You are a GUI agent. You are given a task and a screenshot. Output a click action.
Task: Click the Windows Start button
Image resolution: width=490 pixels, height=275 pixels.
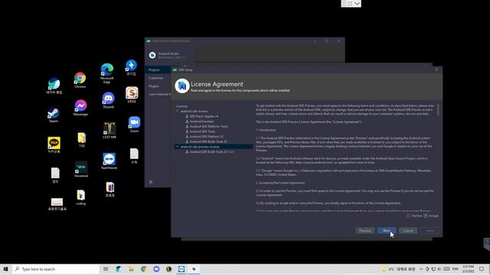[x=5, y=269]
